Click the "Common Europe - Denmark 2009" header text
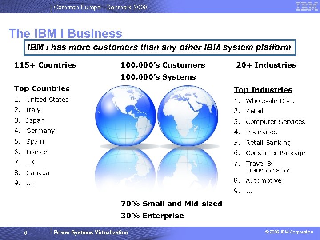320x240 pixels. (100, 8)
